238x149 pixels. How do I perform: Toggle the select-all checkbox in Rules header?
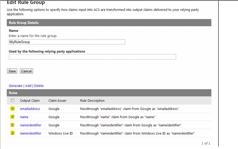coord(13,101)
